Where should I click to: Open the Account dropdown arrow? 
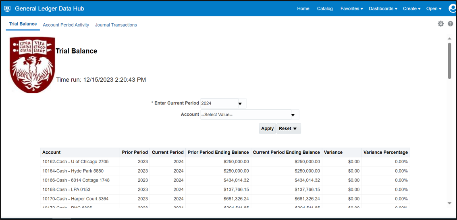tap(293, 115)
